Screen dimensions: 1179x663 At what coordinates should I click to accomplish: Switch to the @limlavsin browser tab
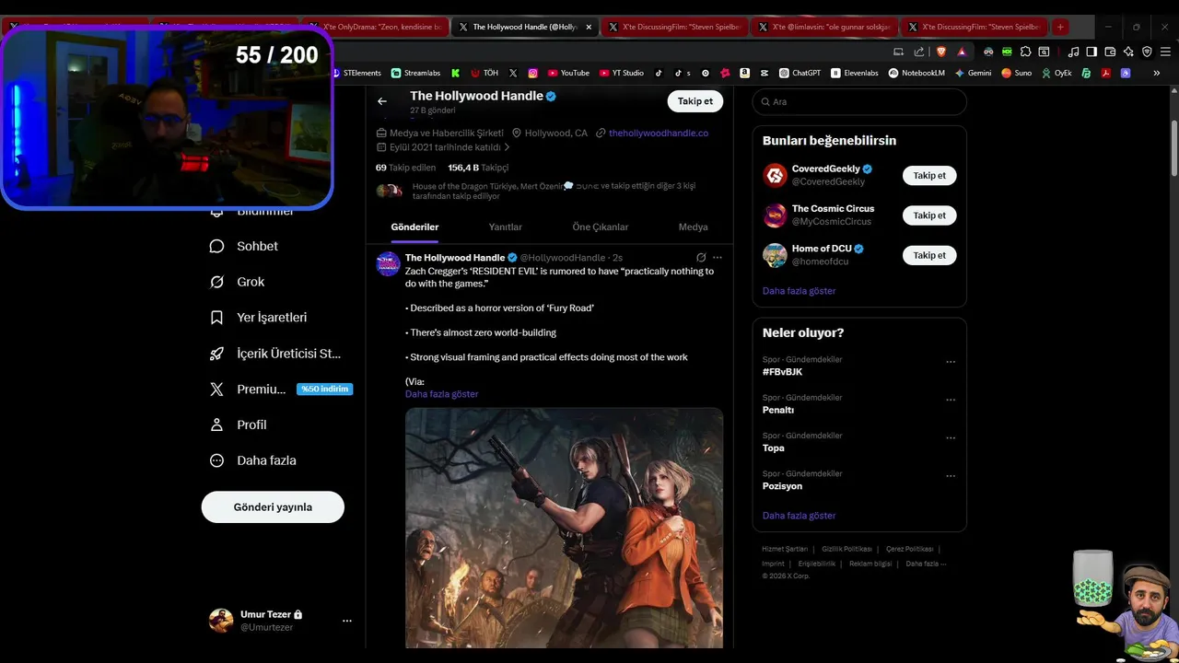[x=823, y=27]
